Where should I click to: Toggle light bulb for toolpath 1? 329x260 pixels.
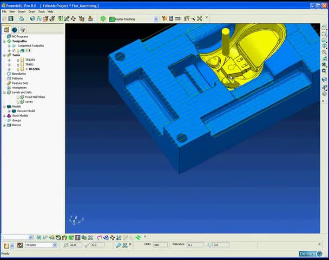pos(18,50)
